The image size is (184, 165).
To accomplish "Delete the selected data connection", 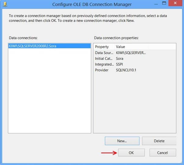I will (x=159, y=141).
